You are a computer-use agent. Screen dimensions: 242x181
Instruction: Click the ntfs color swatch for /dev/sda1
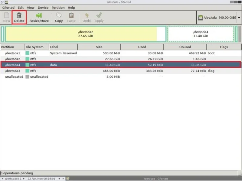[27, 53]
